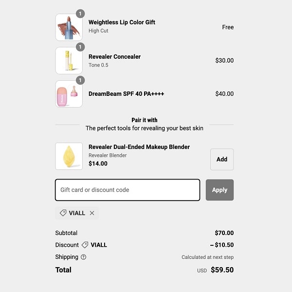Focus the gift card or discount code field
This screenshot has width=292, height=292.
pyautogui.click(x=128, y=190)
